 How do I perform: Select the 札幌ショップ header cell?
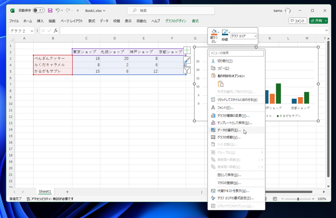click(x=115, y=52)
